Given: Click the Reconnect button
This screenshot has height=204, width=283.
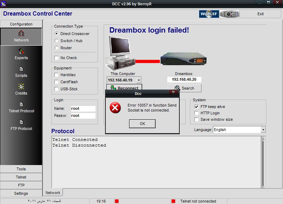Looking at the screenshot, I should click(124, 87).
